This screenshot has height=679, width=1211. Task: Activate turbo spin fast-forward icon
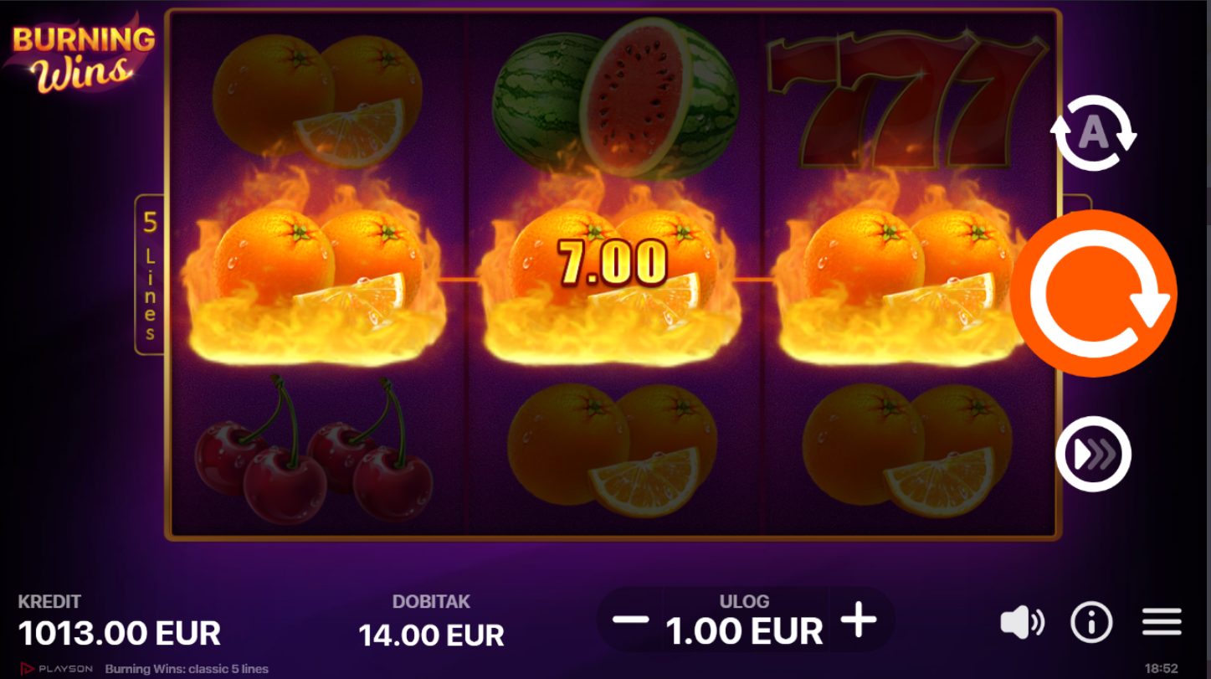(x=1093, y=454)
